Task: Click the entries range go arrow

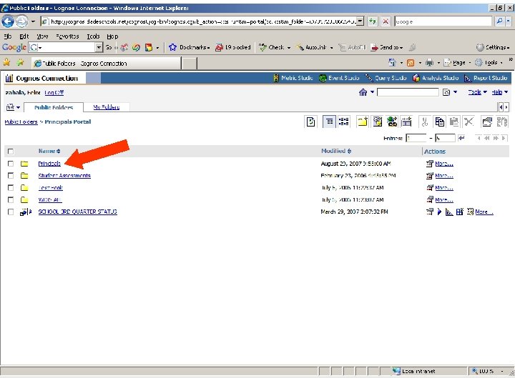Action: pos(461,138)
